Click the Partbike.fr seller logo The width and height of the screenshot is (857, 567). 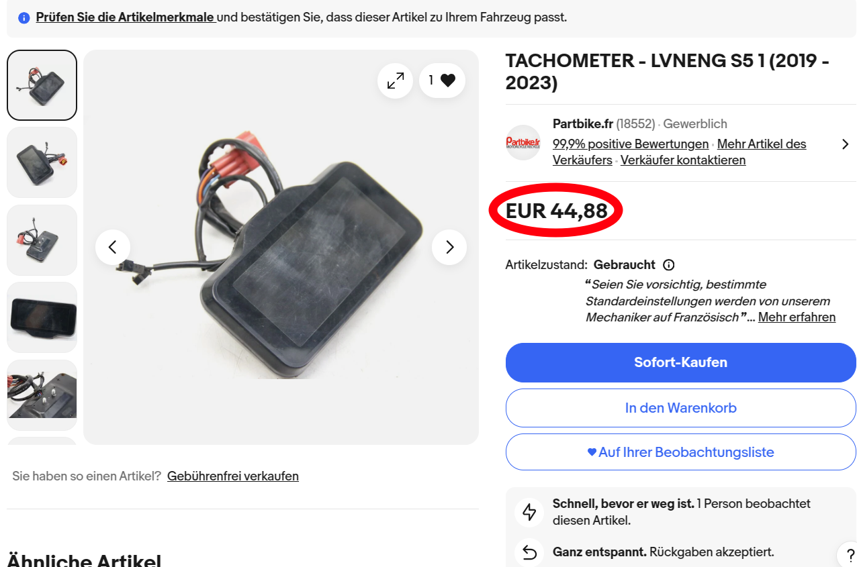(x=523, y=143)
